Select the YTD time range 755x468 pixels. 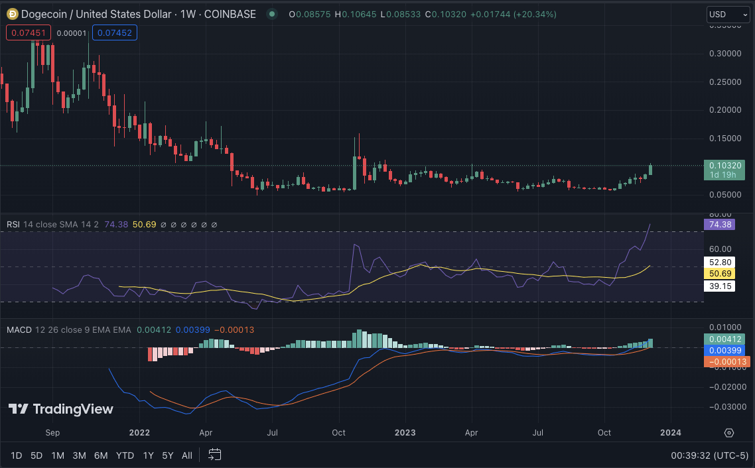pyautogui.click(x=125, y=455)
